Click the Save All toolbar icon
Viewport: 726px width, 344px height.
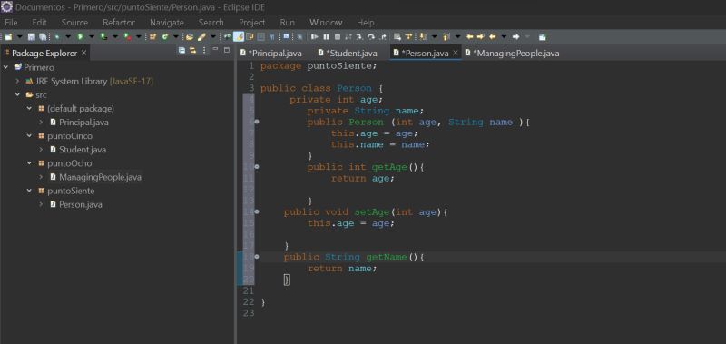click(43, 36)
